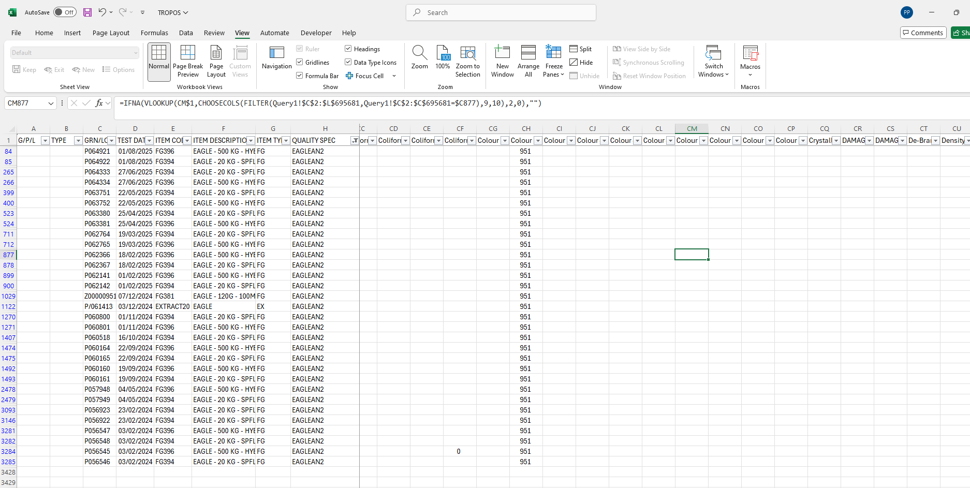Click the Undo arrow icon

(x=102, y=12)
